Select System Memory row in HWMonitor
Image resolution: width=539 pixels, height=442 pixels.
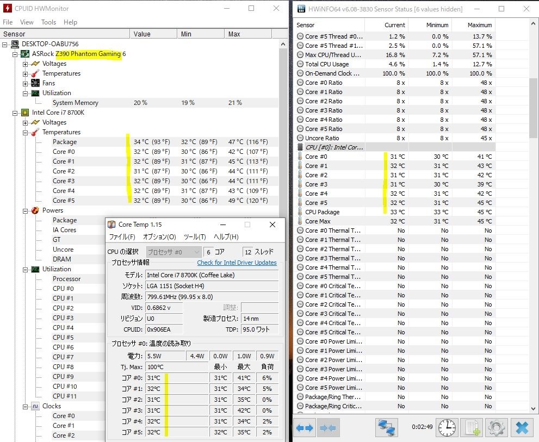pyautogui.click(x=165, y=103)
